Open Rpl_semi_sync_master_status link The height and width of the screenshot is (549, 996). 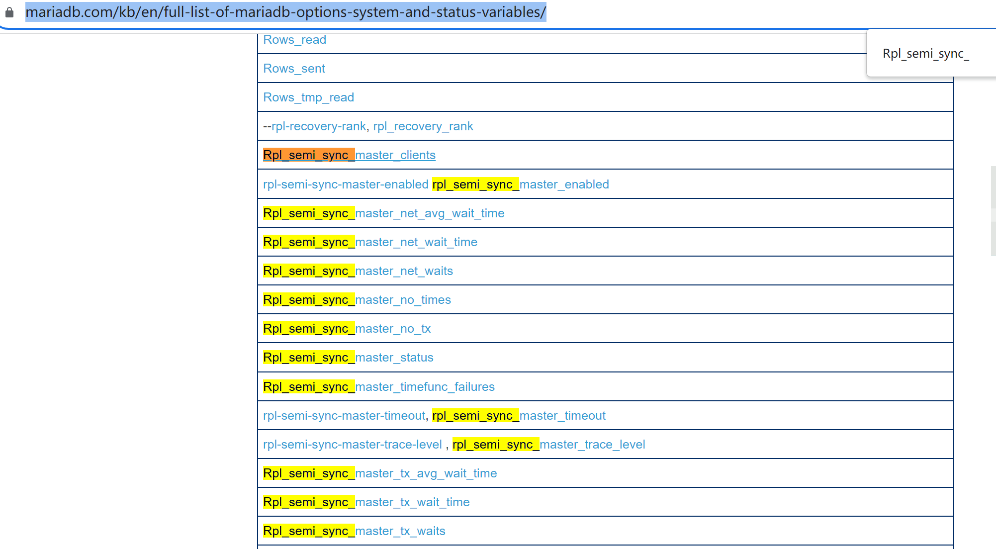(394, 358)
